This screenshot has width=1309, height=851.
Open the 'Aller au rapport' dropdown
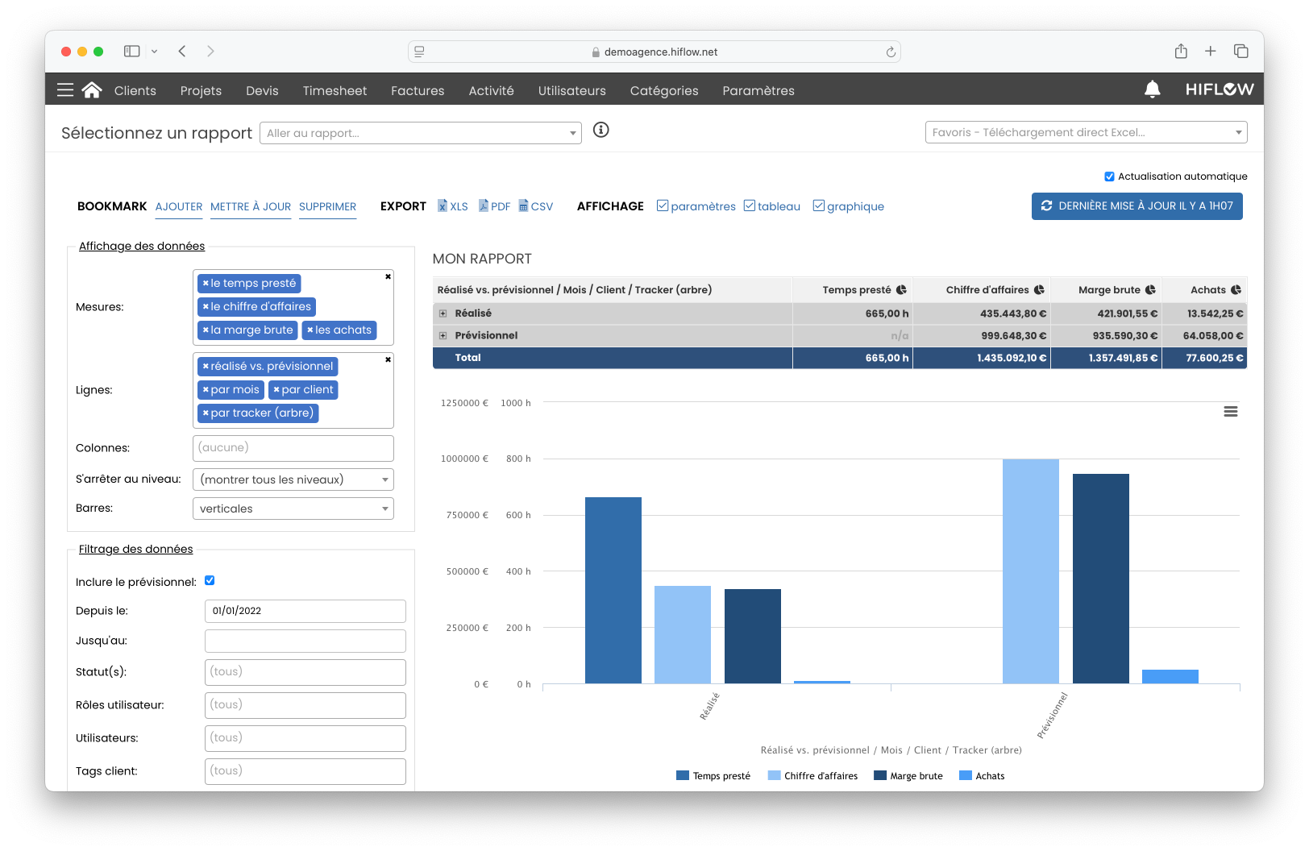click(420, 133)
